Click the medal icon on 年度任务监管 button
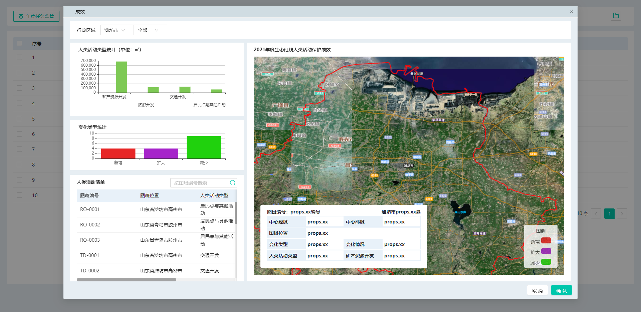Screen dimensions: 641x312 pyautogui.click(x=21, y=16)
